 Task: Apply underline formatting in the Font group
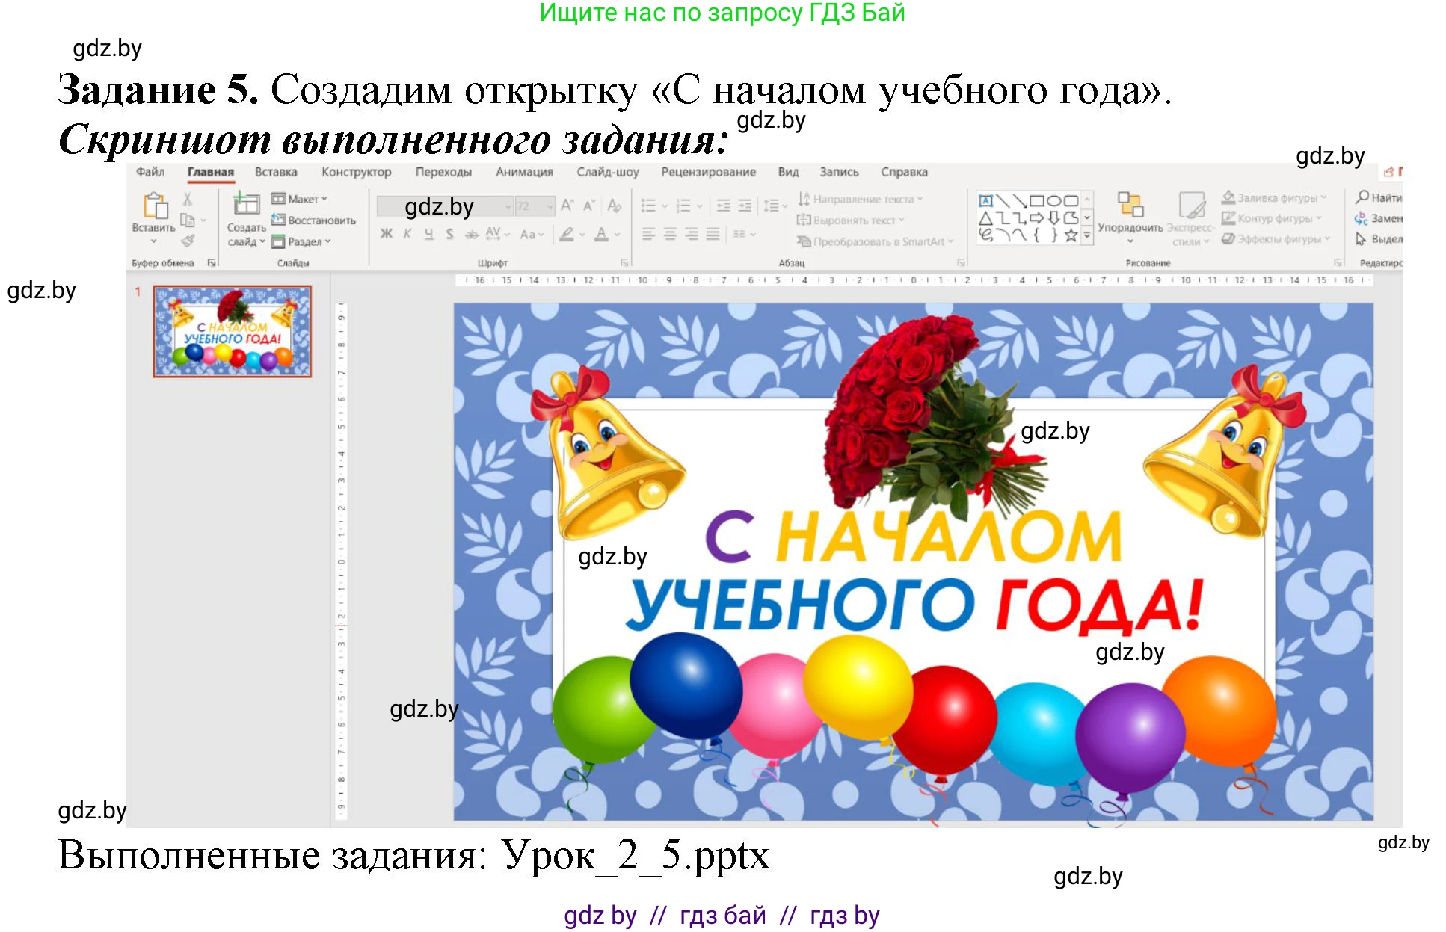point(428,234)
